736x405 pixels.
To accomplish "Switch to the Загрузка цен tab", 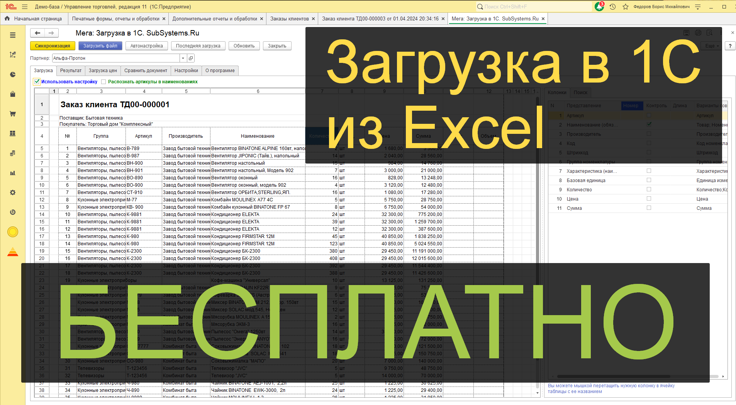I will pos(103,71).
